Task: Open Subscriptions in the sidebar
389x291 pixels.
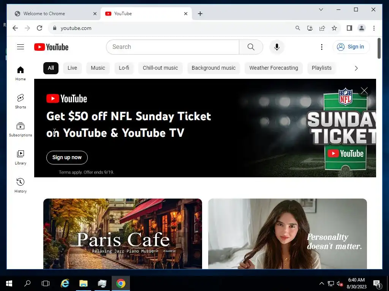Action: click(x=21, y=130)
